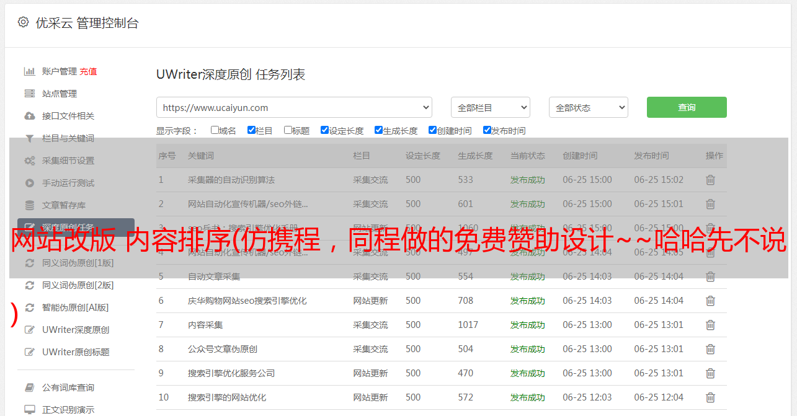Delete task 10 搜索引擎的网站优化 with its trash icon
The height and width of the screenshot is (416, 797).
click(x=710, y=397)
